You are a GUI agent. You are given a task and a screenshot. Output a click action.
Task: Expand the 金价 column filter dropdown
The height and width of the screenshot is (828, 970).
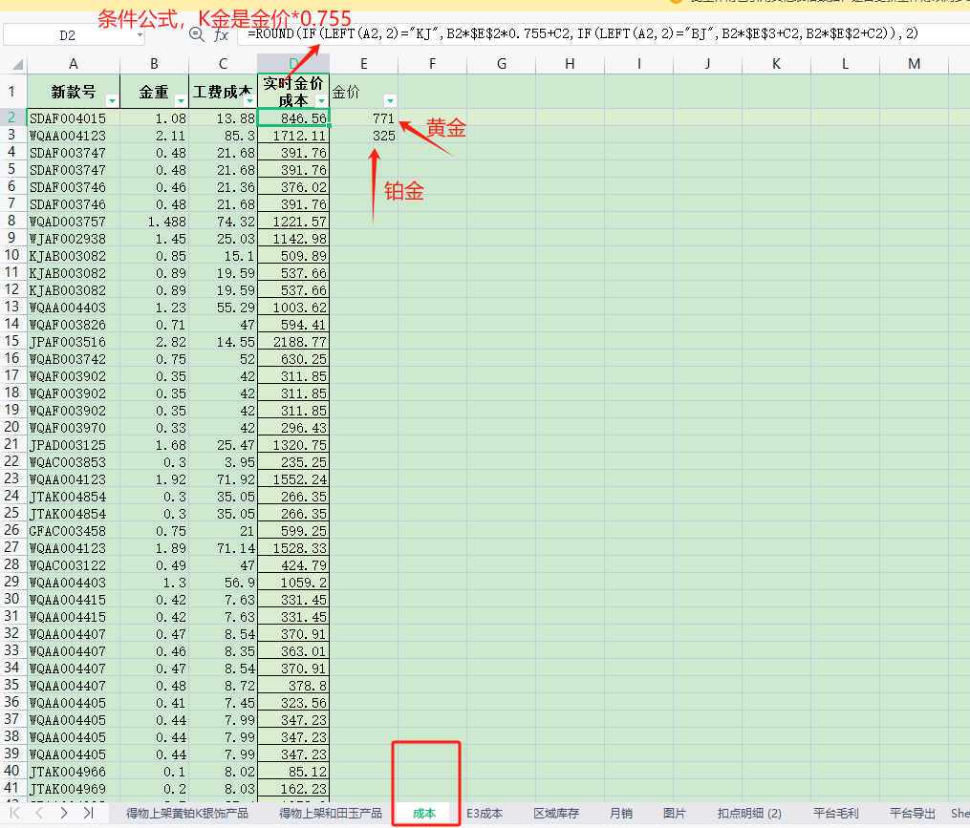(390, 100)
